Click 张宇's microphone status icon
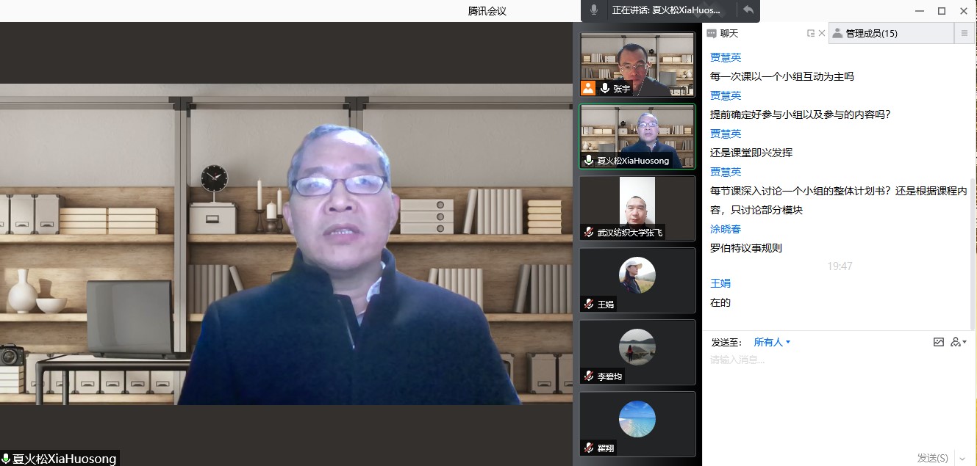The width and height of the screenshot is (977, 466). [605, 88]
